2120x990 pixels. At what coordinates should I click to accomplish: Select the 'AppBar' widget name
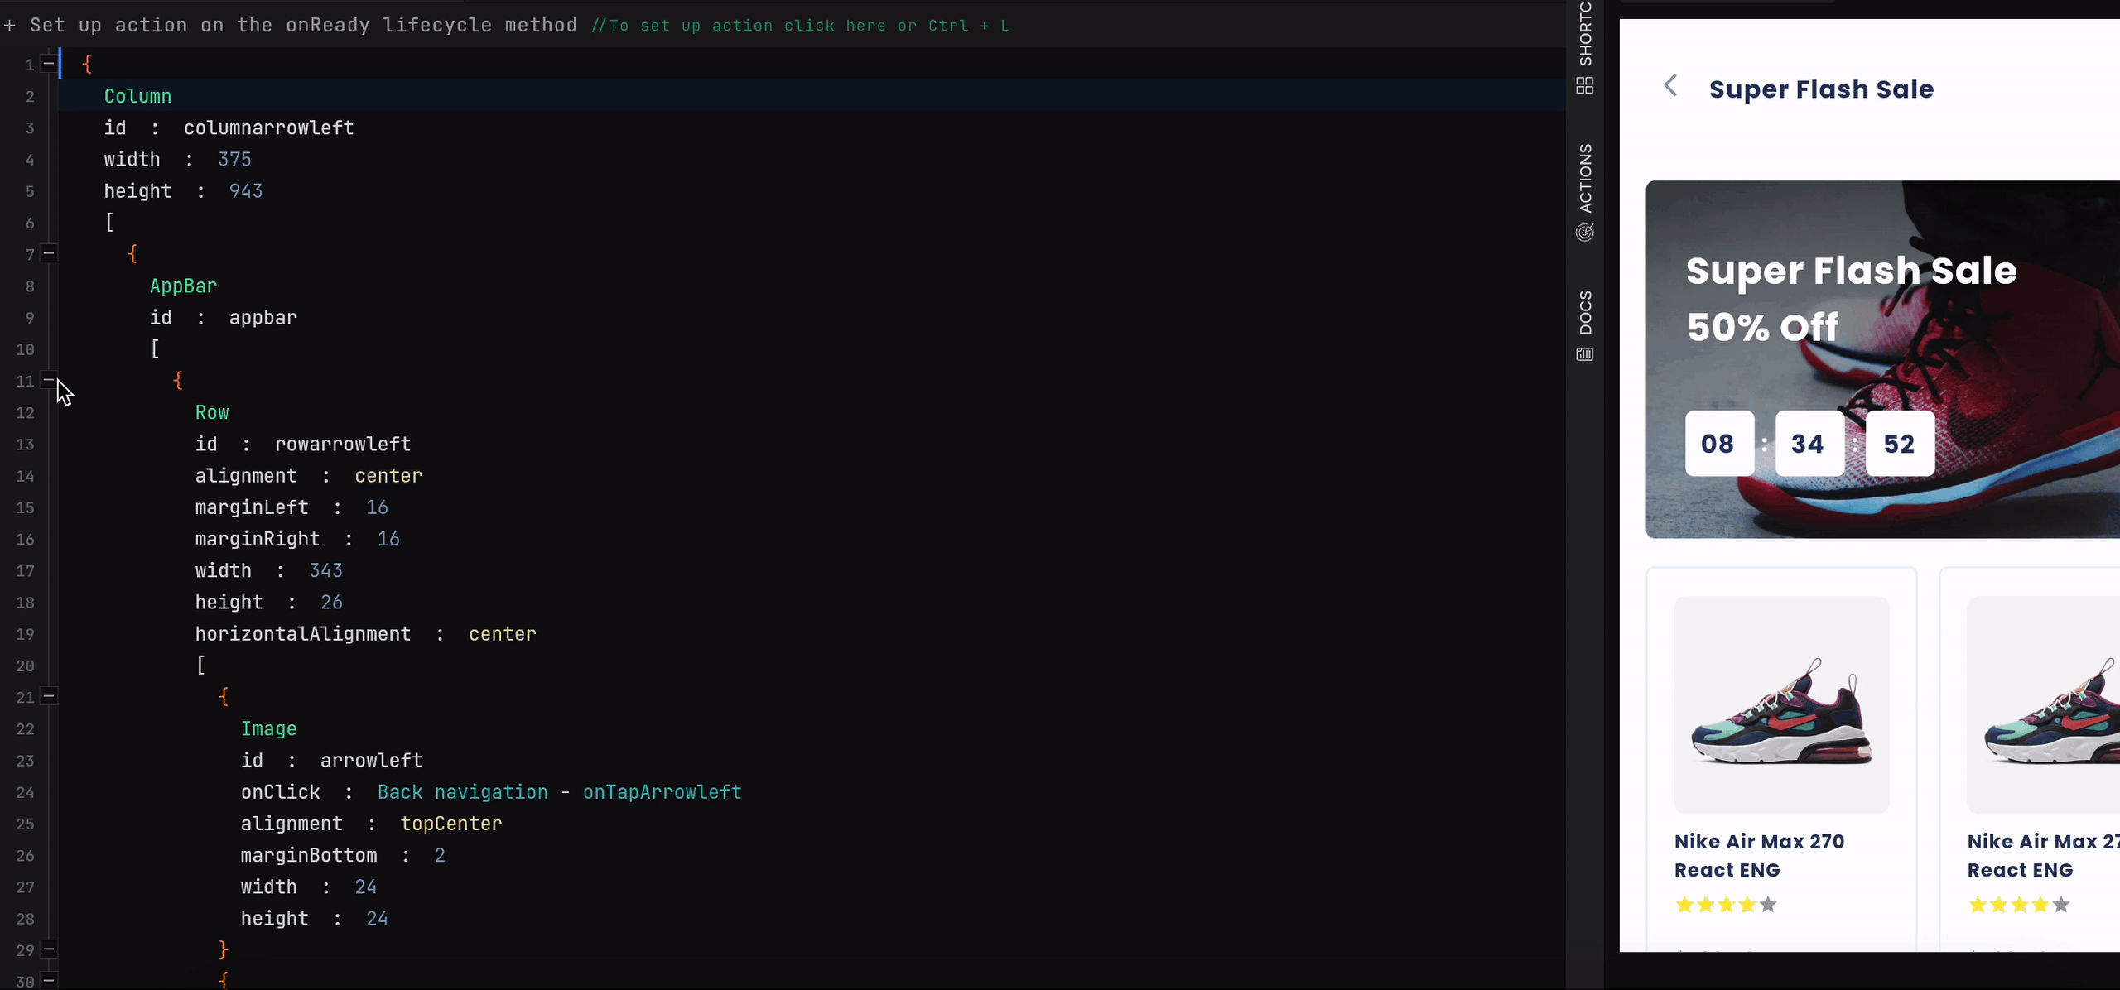pos(183,286)
